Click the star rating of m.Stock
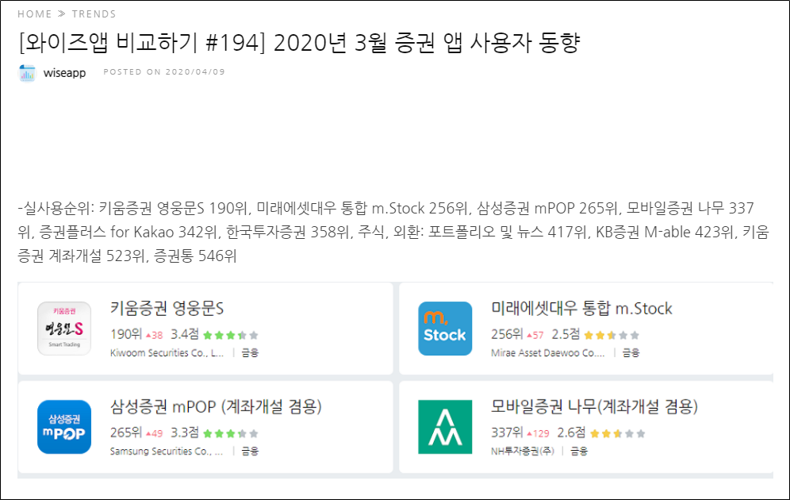Viewport: 790px width, 500px height. [x=612, y=335]
